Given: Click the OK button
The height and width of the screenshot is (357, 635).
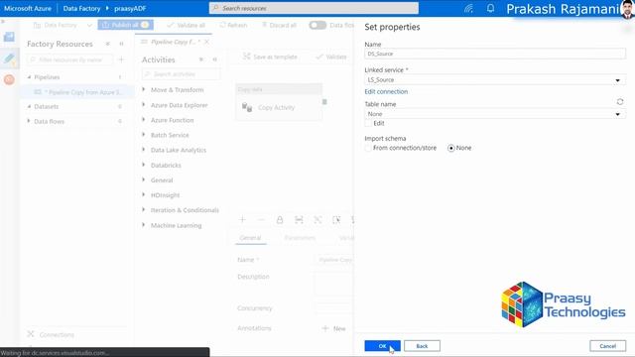Looking at the screenshot, I should 382,346.
